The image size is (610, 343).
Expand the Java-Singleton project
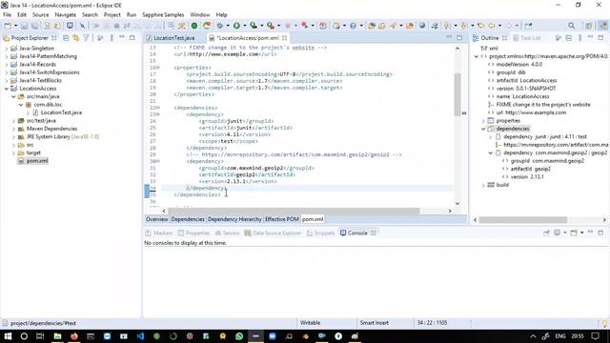coord(7,49)
